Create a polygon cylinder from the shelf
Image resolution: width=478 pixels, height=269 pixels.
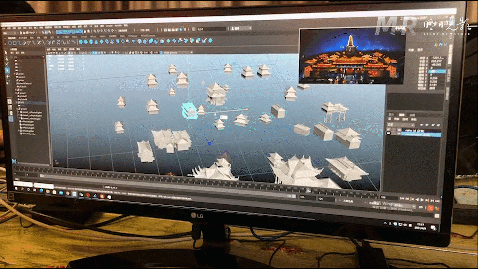pyautogui.click(x=91, y=41)
